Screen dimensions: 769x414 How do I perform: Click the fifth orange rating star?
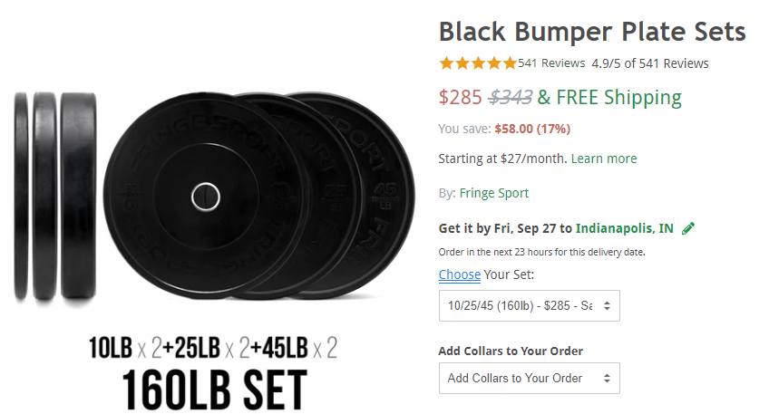pyautogui.click(x=510, y=63)
